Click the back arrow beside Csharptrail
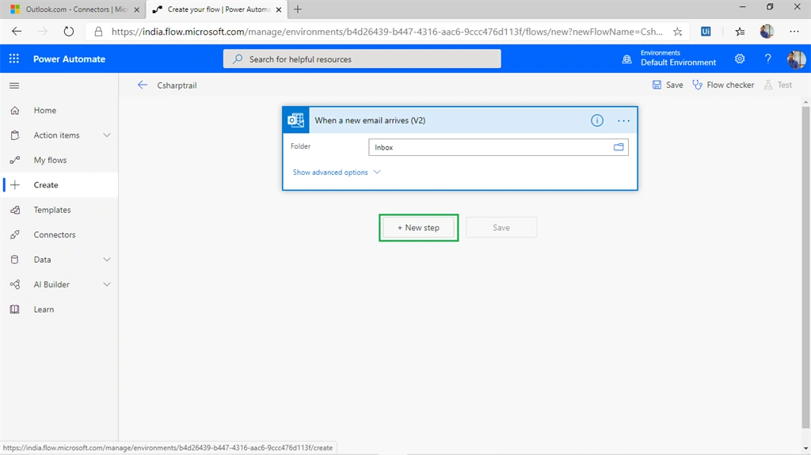 coord(143,85)
